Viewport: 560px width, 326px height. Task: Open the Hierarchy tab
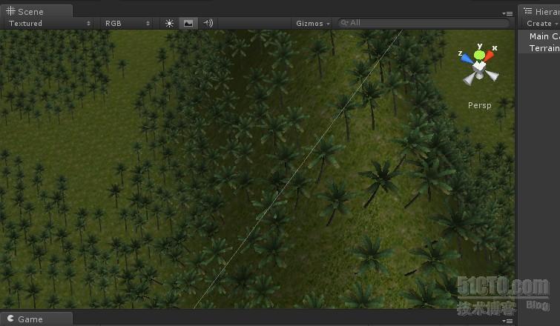539,11
